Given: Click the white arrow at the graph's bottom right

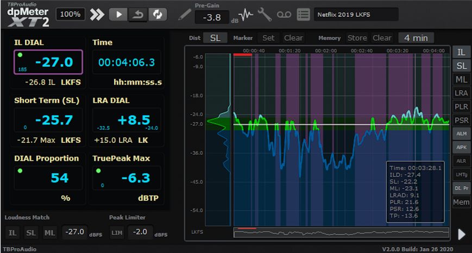Looking at the screenshot, I should pos(461,234).
